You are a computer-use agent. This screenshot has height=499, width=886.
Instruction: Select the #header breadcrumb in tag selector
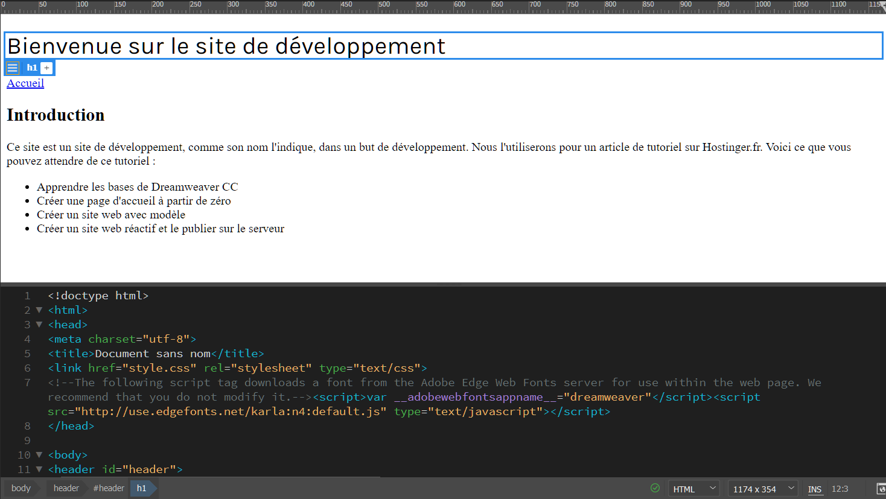pos(109,488)
